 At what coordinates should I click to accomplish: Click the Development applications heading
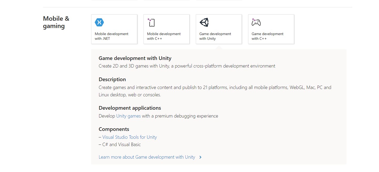click(x=130, y=108)
